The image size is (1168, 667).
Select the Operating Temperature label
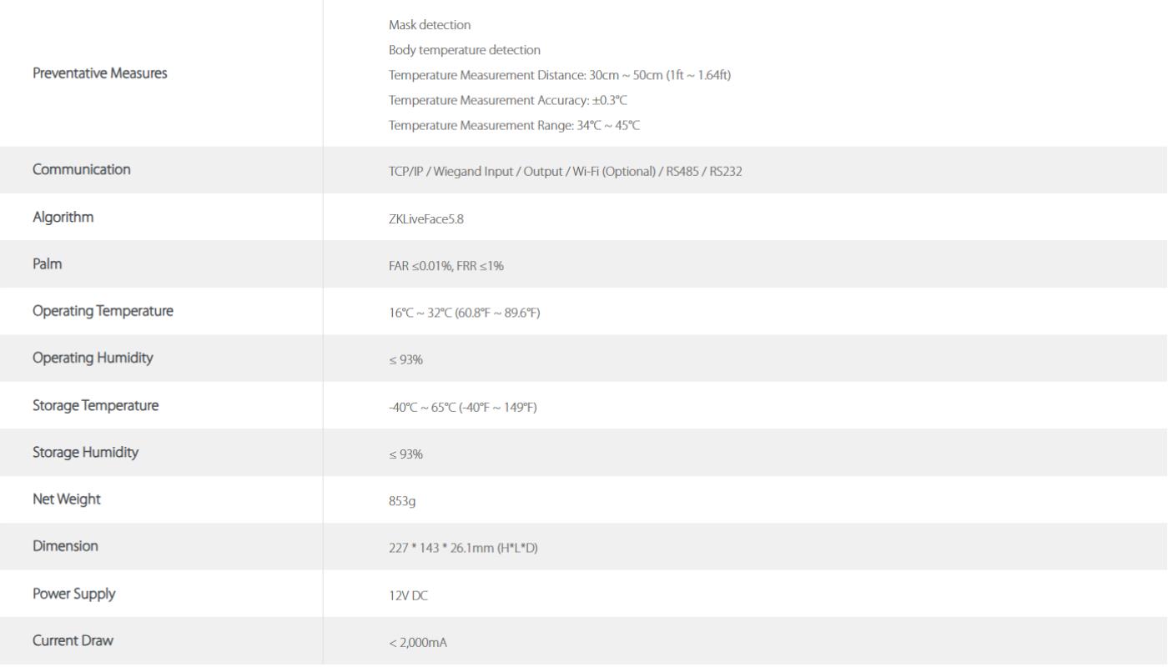click(103, 312)
